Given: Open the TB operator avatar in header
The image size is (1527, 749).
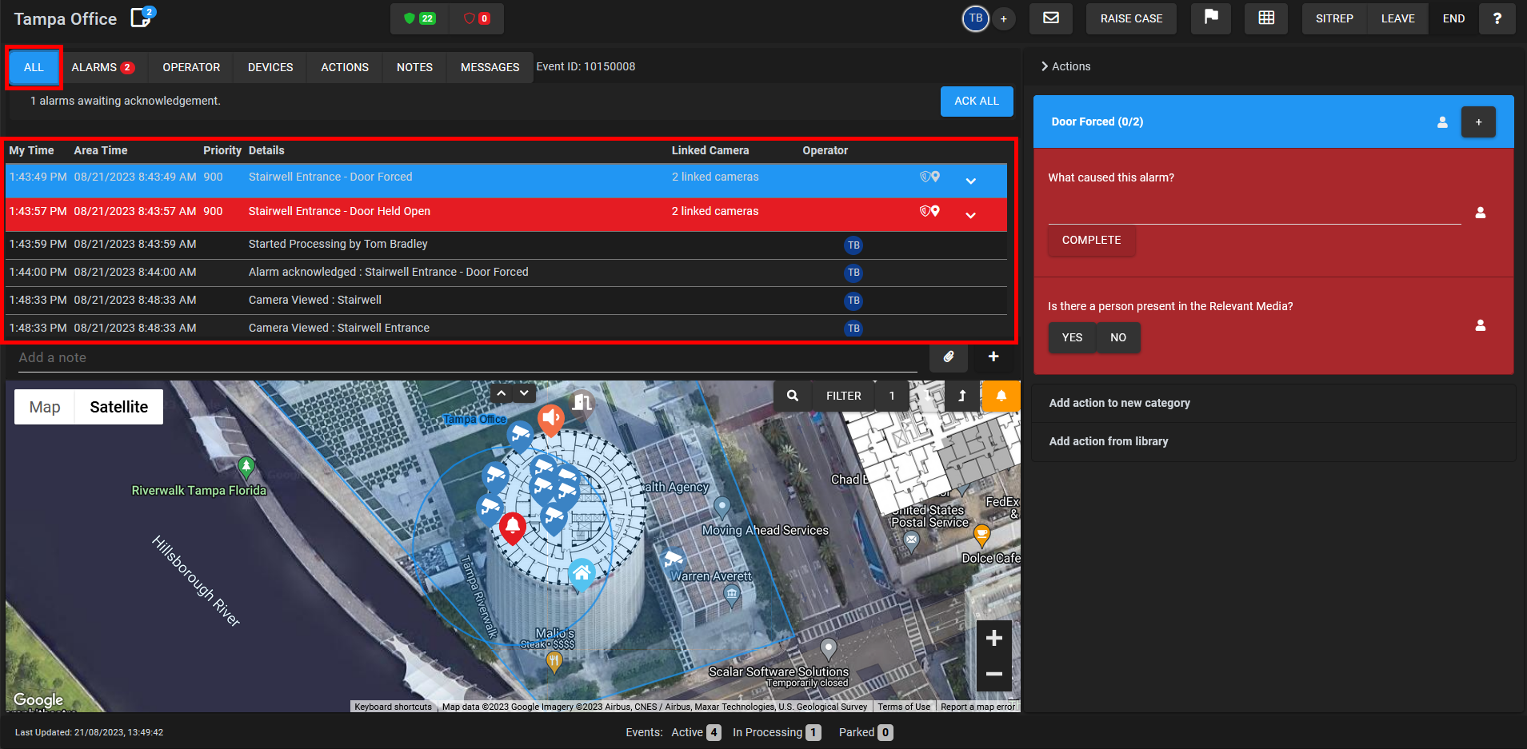Looking at the screenshot, I should click(x=975, y=18).
